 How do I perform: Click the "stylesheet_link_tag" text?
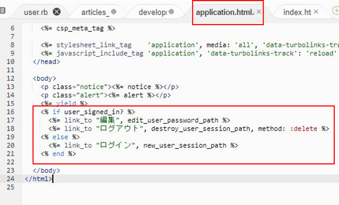pos(94,45)
